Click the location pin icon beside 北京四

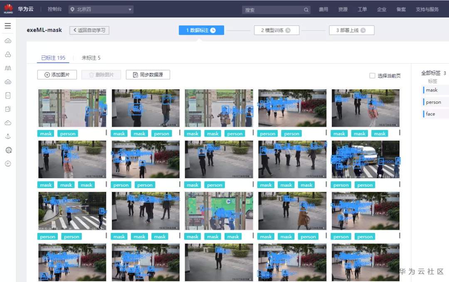(x=72, y=10)
